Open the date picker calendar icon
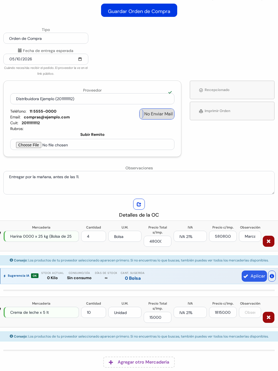 (80, 59)
